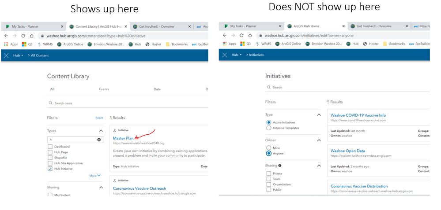The image size is (441, 210).
Task: Select the Initiative Templates radio button
Action: pyautogui.click(x=268, y=128)
